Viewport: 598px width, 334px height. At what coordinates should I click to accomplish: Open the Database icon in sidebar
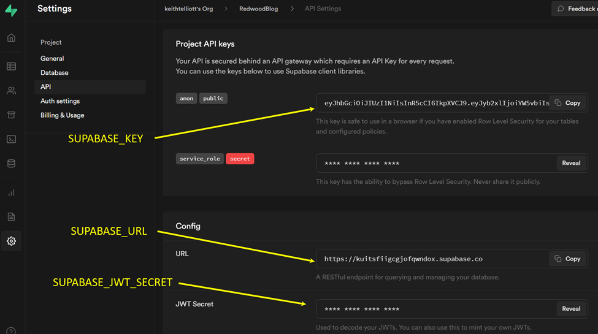(x=11, y=164)
